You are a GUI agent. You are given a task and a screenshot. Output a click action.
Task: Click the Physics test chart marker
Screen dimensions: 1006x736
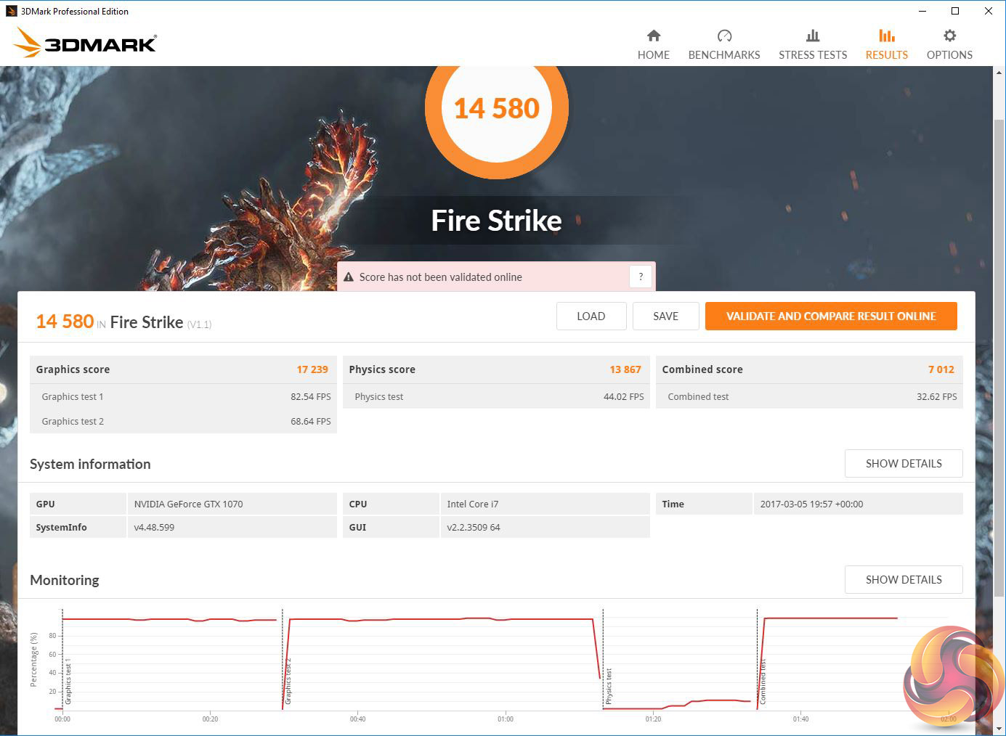609,686
